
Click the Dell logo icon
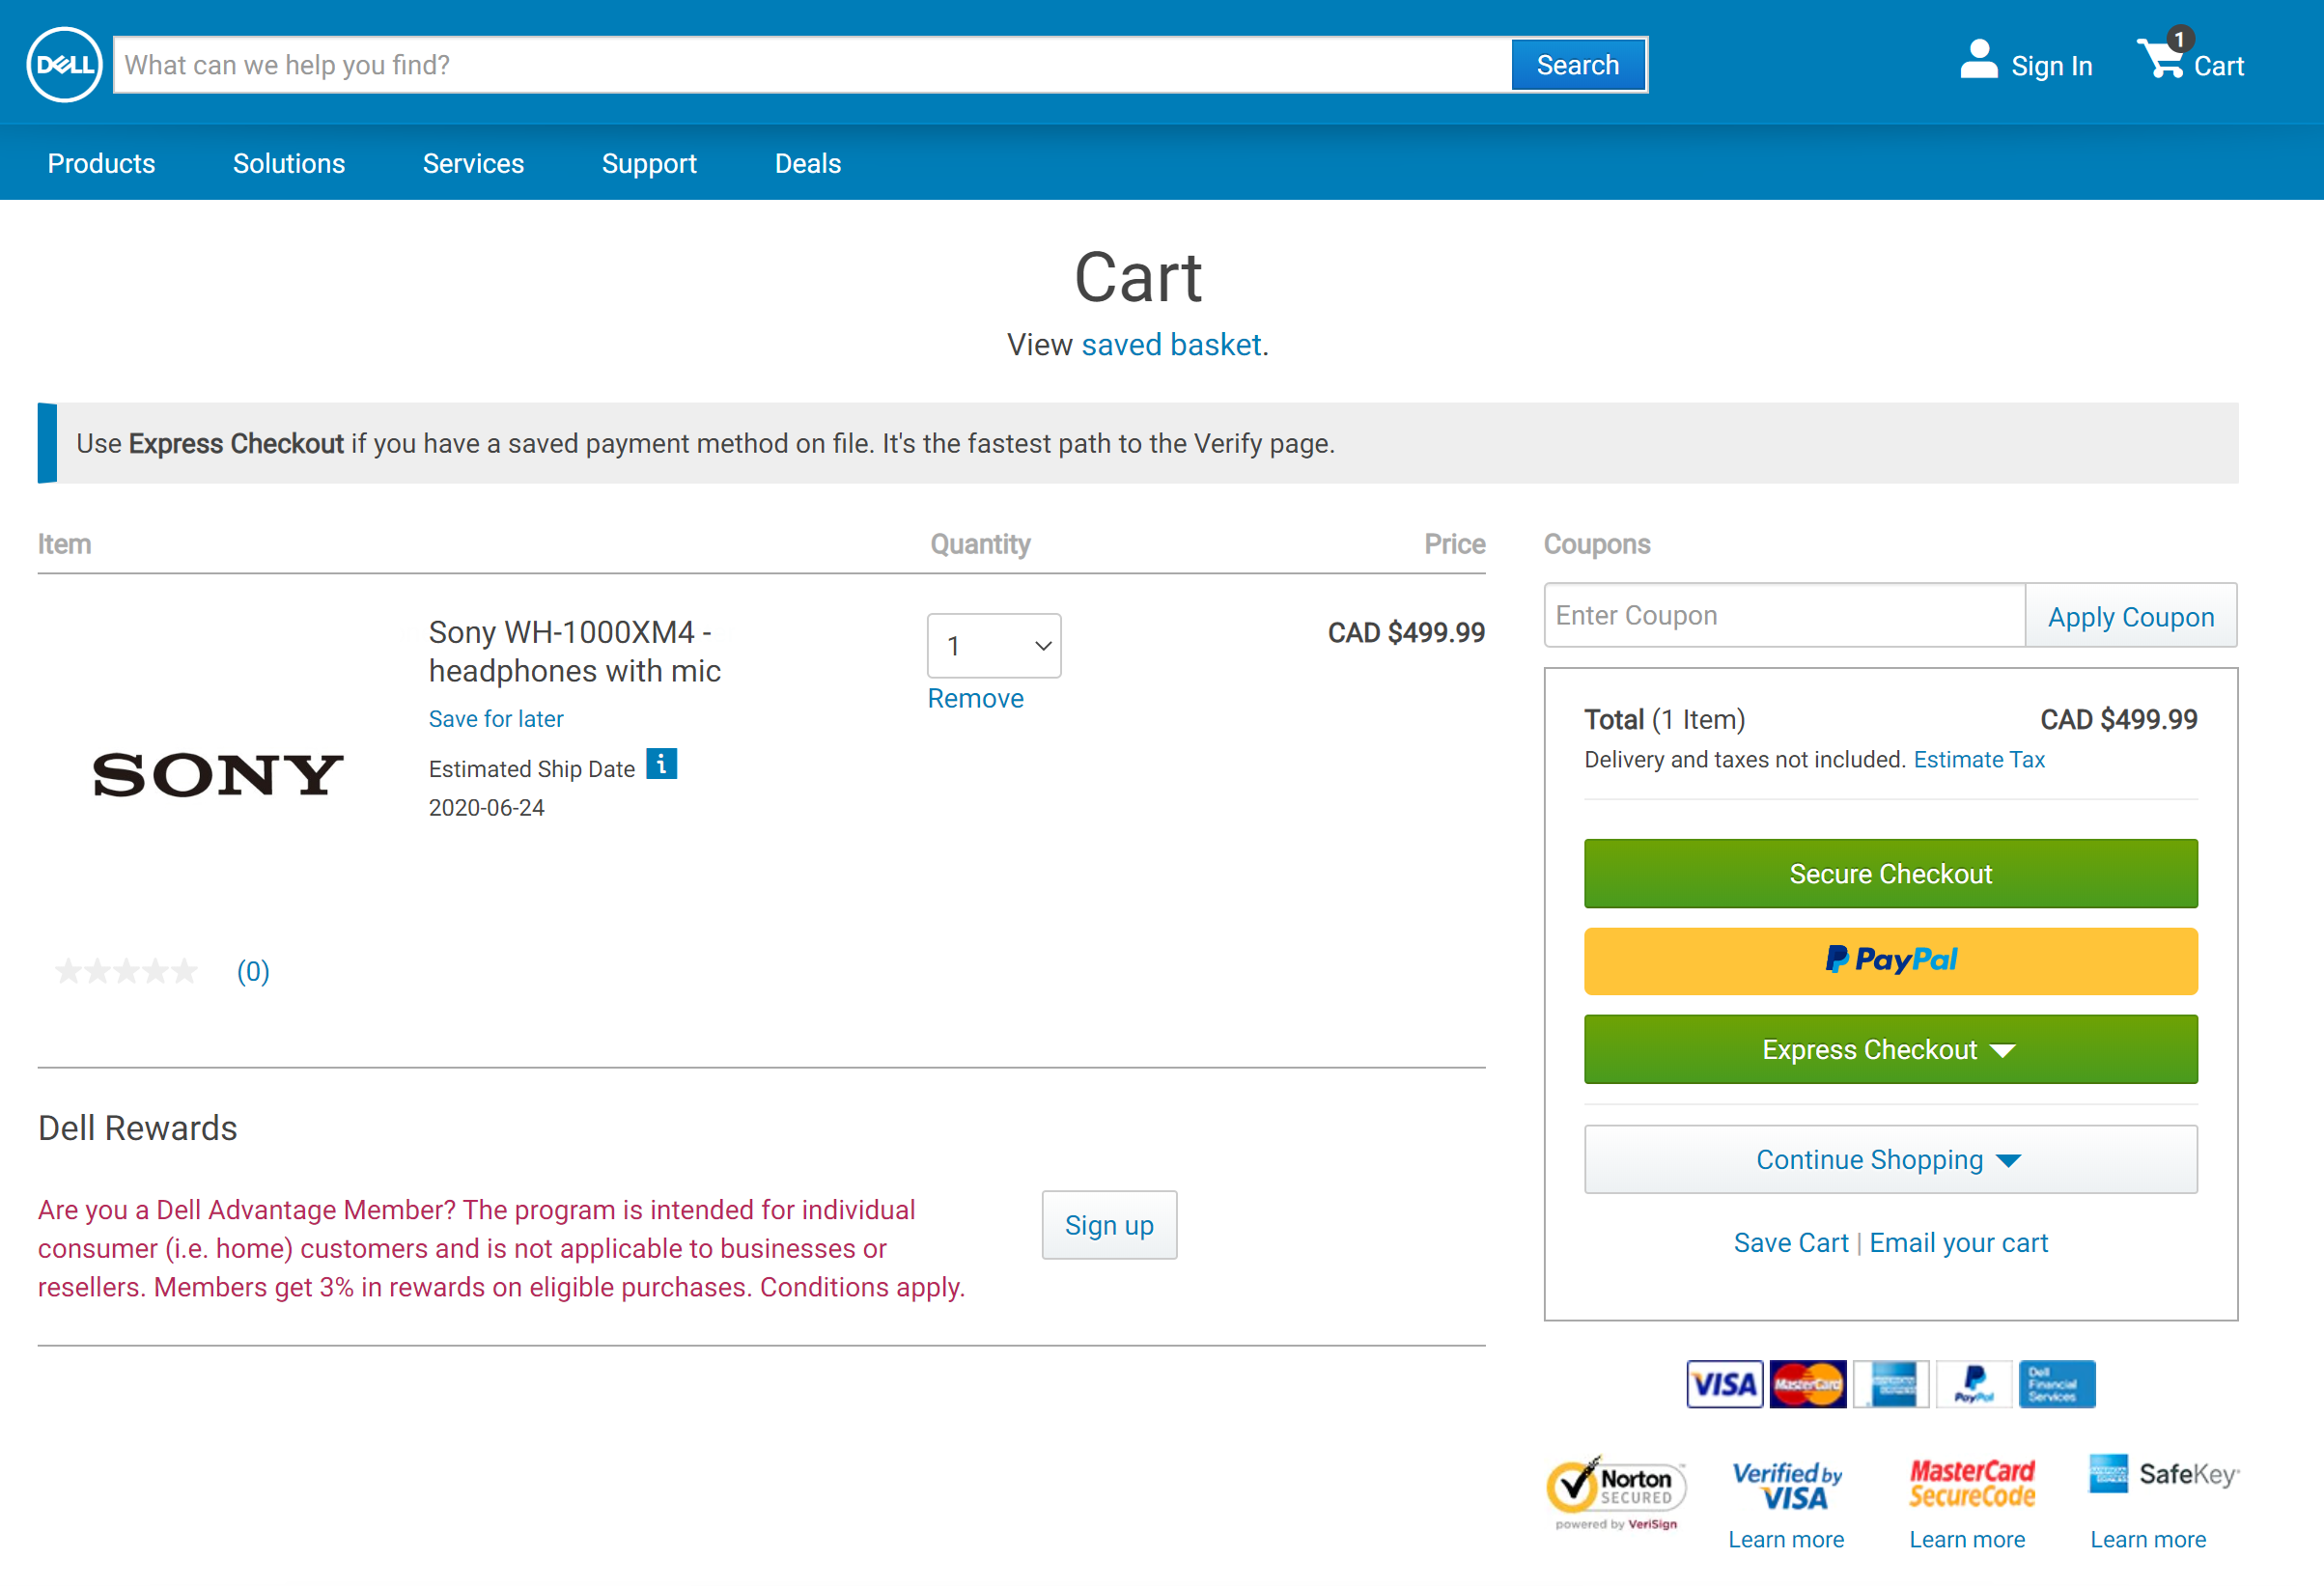(x=64, y=65)
